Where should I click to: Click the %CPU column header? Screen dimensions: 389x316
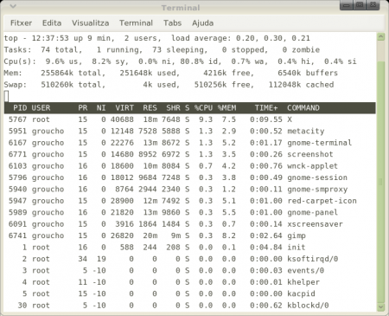click(203, 108)
